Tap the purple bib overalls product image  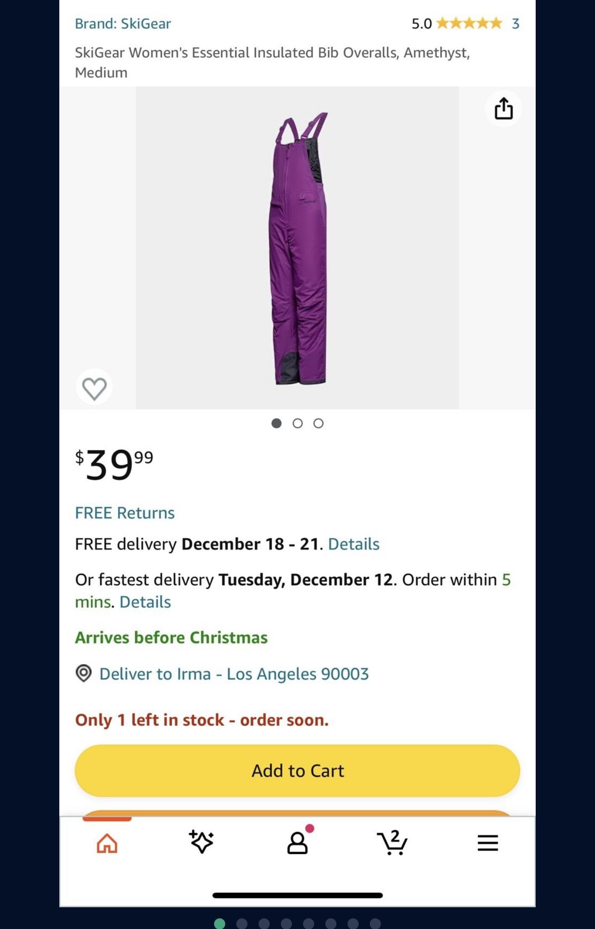[x=297, y=248]
